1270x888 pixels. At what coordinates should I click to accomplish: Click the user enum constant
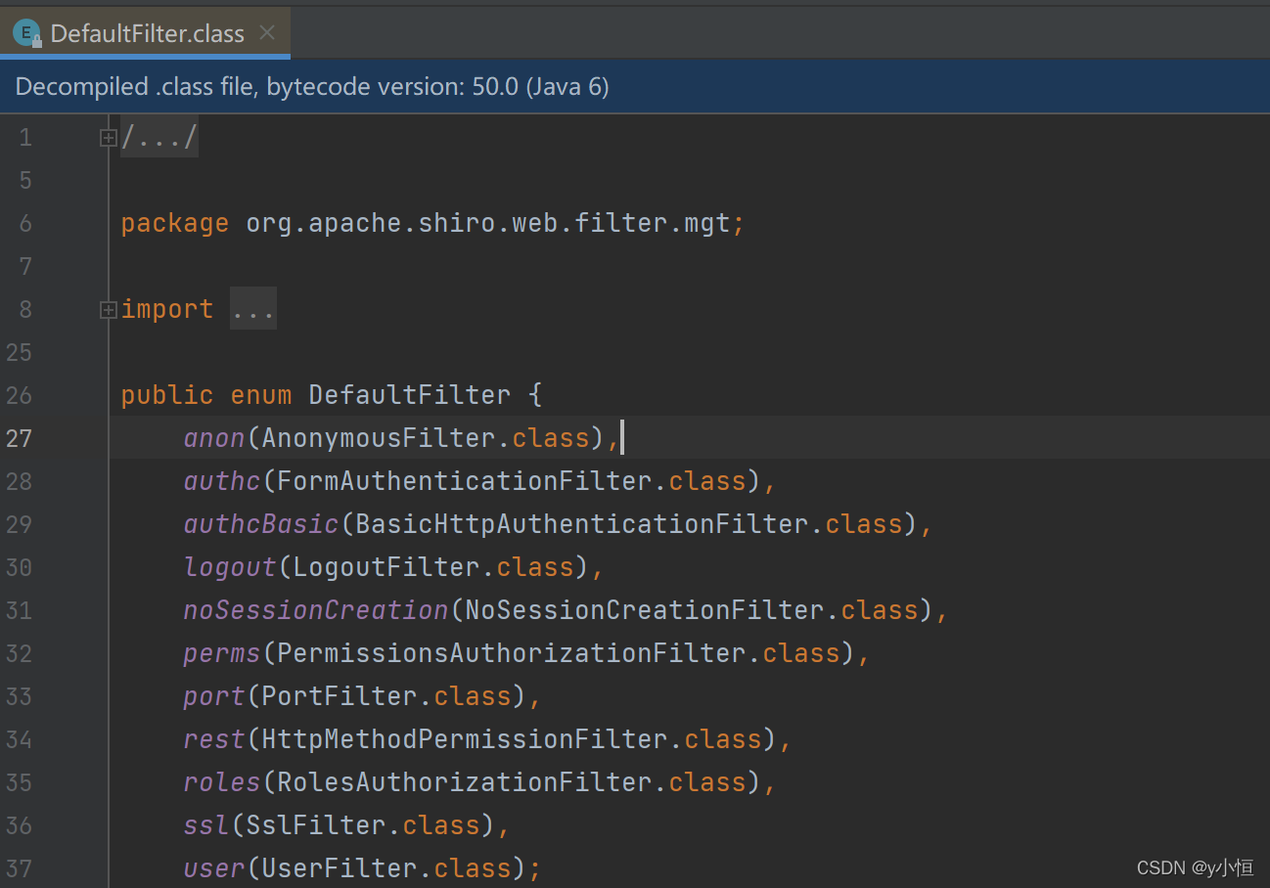(214, 868)
